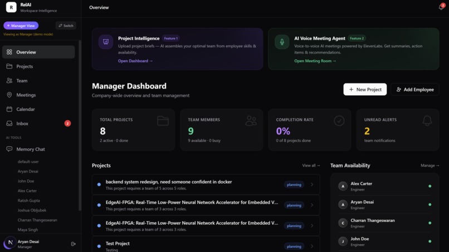Click the Charran Thangeswaran avatar circle
The height and width of the screenshot is (252, 449).
point(343,223)
